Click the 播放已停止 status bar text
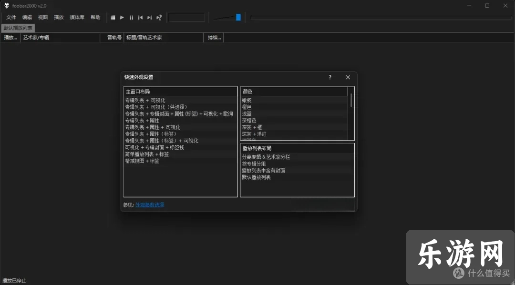Screen dimensions: 515x285 point(14,281)
